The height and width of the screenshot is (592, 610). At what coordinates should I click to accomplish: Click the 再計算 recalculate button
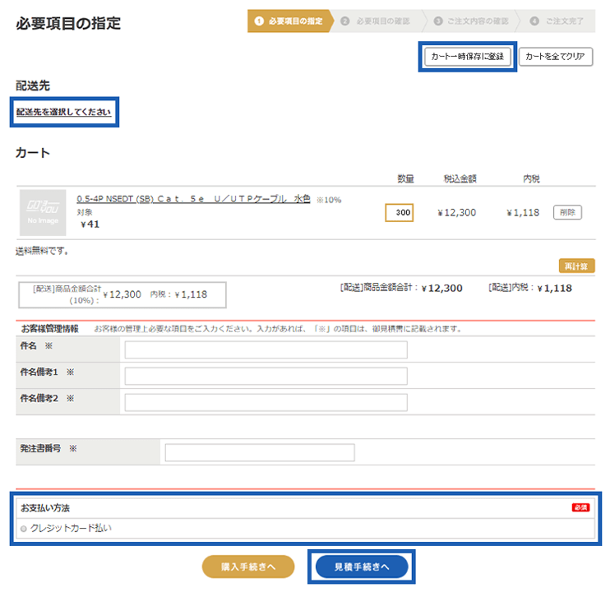tap(576, 266)
